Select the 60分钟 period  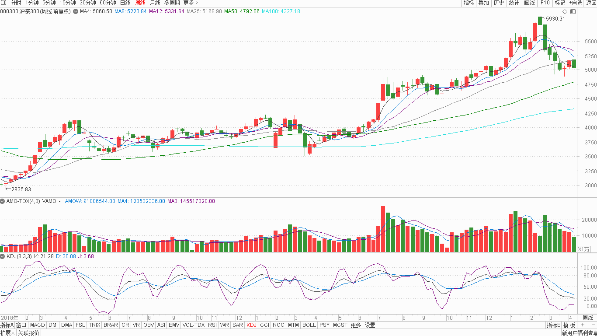(108, 3)
